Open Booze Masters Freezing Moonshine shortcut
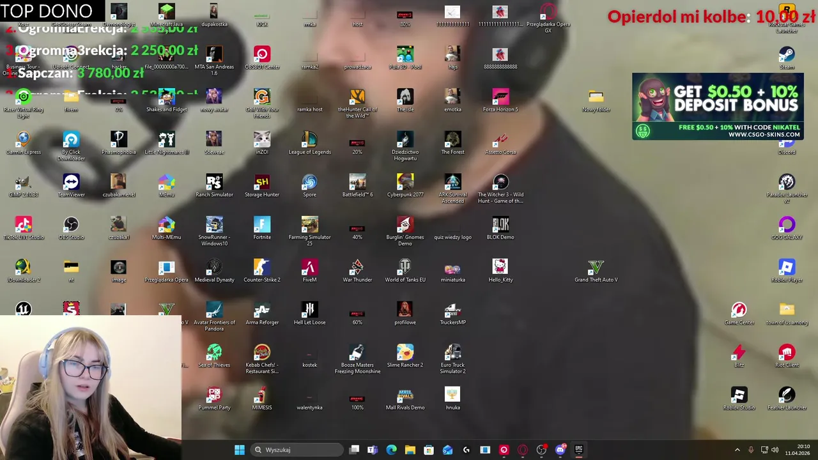818x460 pixels. click(x=357, y=359)
